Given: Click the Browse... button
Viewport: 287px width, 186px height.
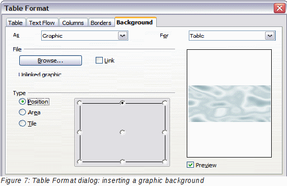Looking at the screenshot, I should point(50,60).
